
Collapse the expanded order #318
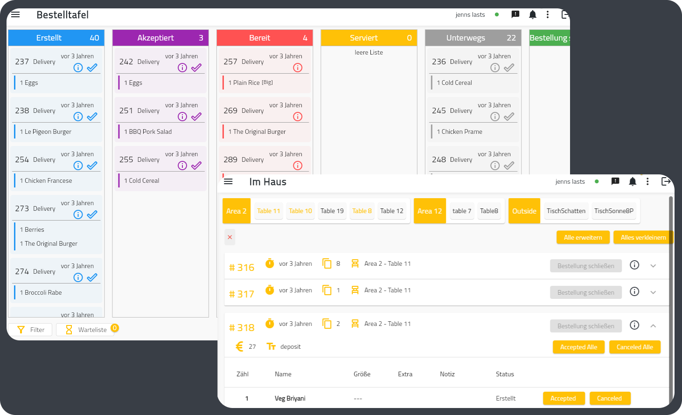(x=653, y=326)
